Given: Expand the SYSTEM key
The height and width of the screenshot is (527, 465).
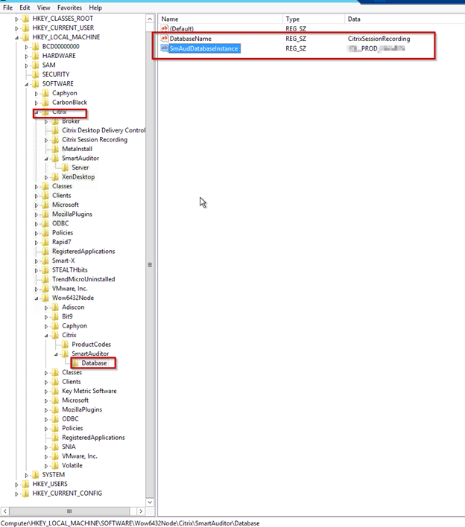Looking at the screenshot, I should coord(26,475).
